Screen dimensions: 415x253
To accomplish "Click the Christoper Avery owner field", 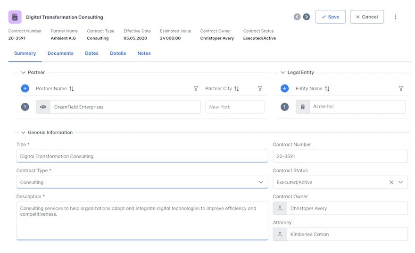I will point(347,209).
